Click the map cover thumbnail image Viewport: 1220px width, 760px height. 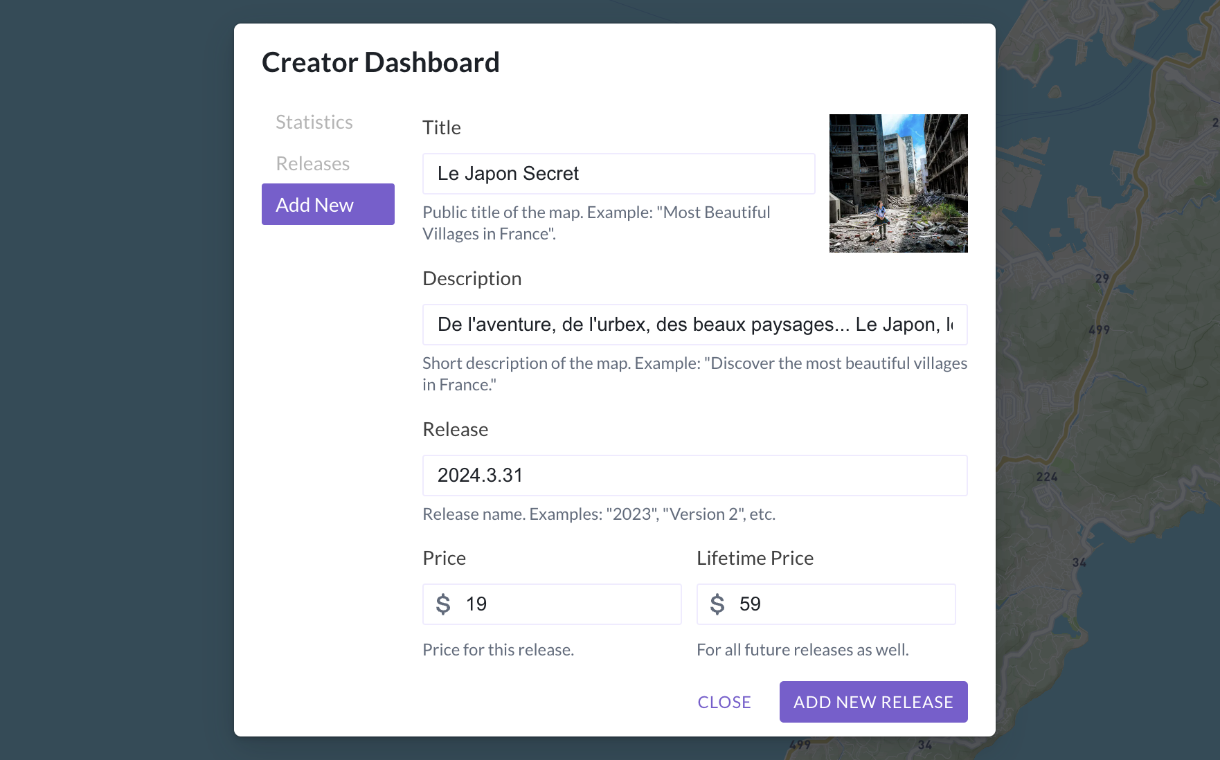(898, 183)
